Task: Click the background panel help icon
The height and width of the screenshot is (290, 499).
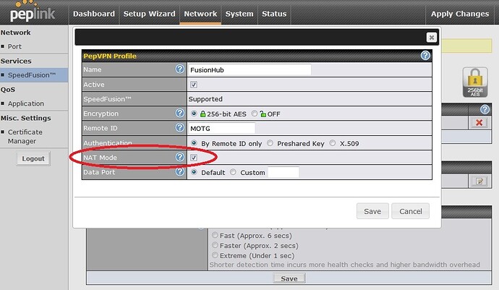Action: 485,109
